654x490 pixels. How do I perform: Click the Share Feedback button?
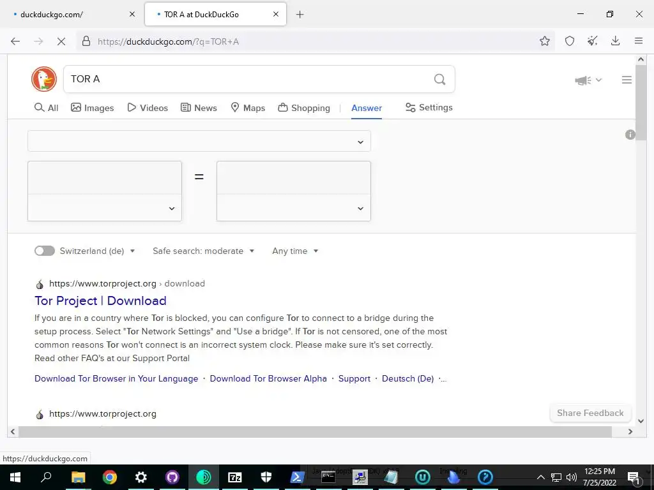coord(590,413)
